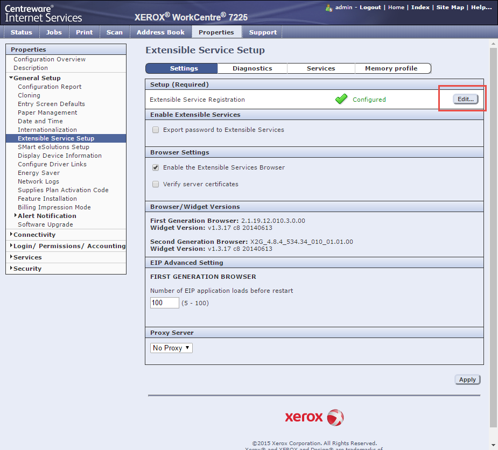Collapse the General Setup section

point(37,78)
